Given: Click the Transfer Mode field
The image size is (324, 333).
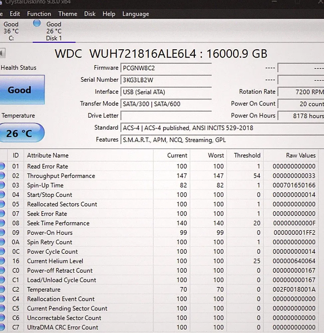Looking at the screenshot, I should [x=166, y=104].
